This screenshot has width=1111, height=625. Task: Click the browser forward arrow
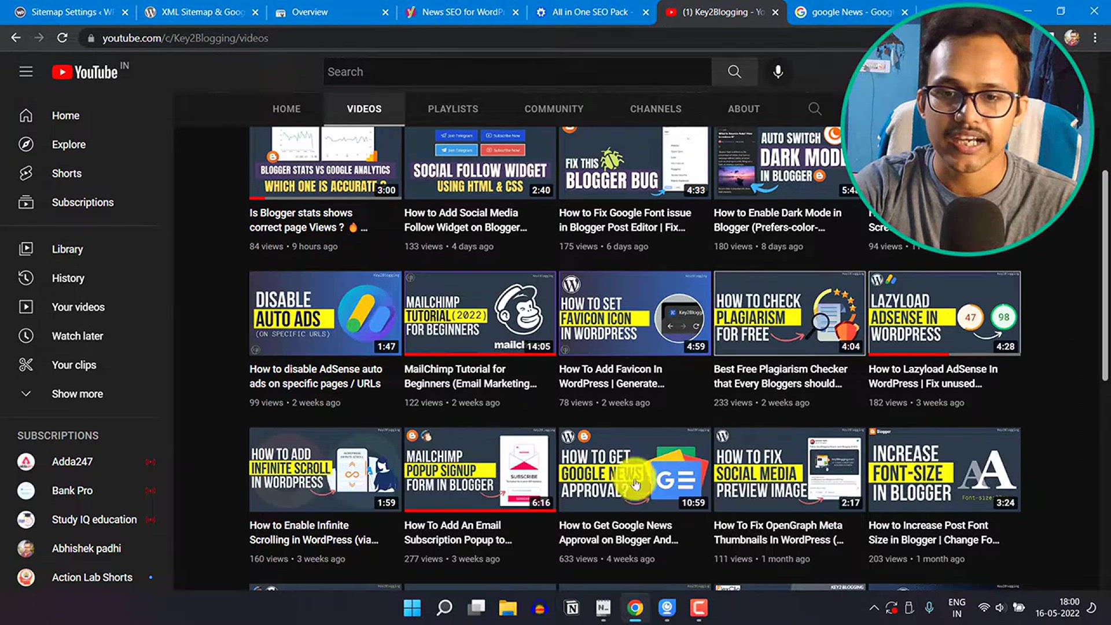coord(39,38)
